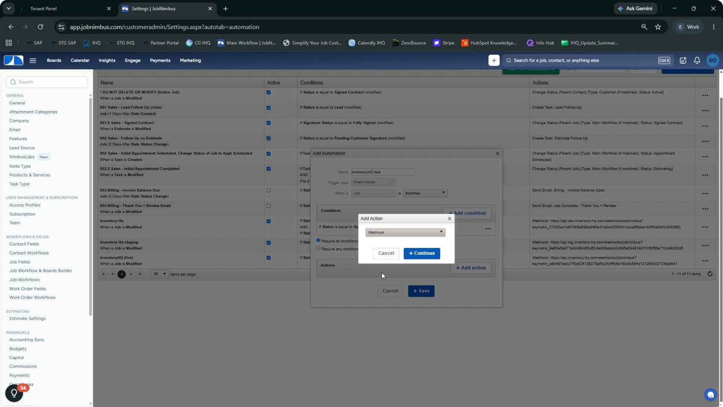Open the EO user avatar menu
Image resolution: width=723 pixels, height=407 pixels.
(712, 60)
